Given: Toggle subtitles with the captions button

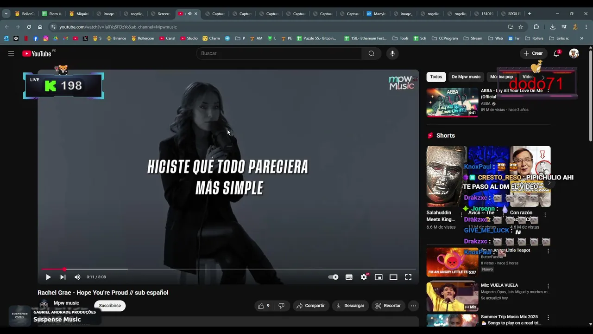Looking at the screenshot, I should point(349,277).
